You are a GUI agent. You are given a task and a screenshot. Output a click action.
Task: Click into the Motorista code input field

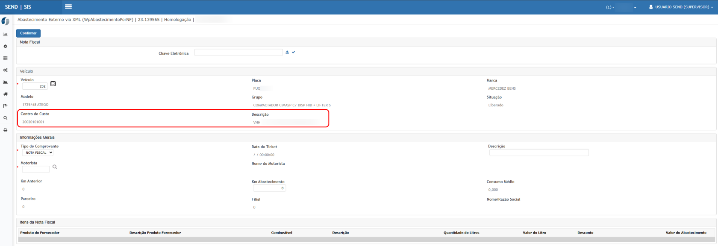[36, 169]
